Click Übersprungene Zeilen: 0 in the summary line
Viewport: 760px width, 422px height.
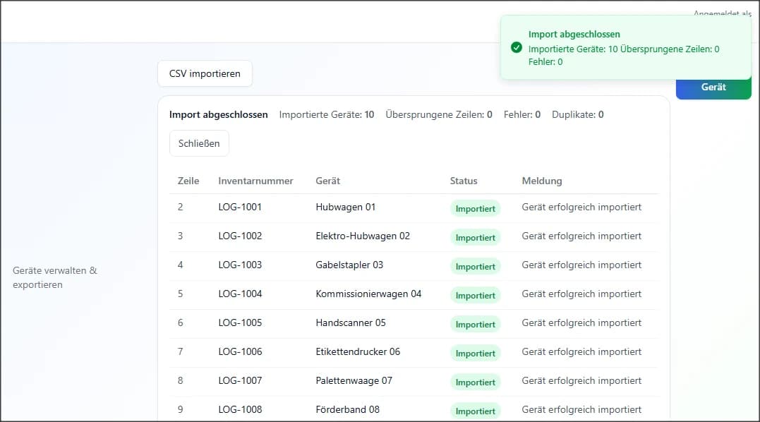coord(439,115)
